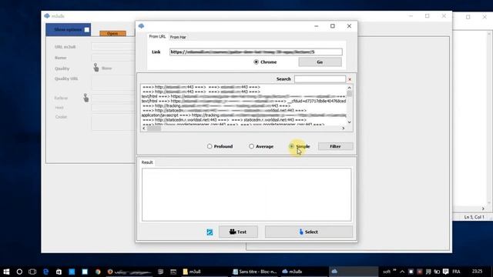
Task: Click the soft toolbar overflow chevron
Action: tap(394, 270)
